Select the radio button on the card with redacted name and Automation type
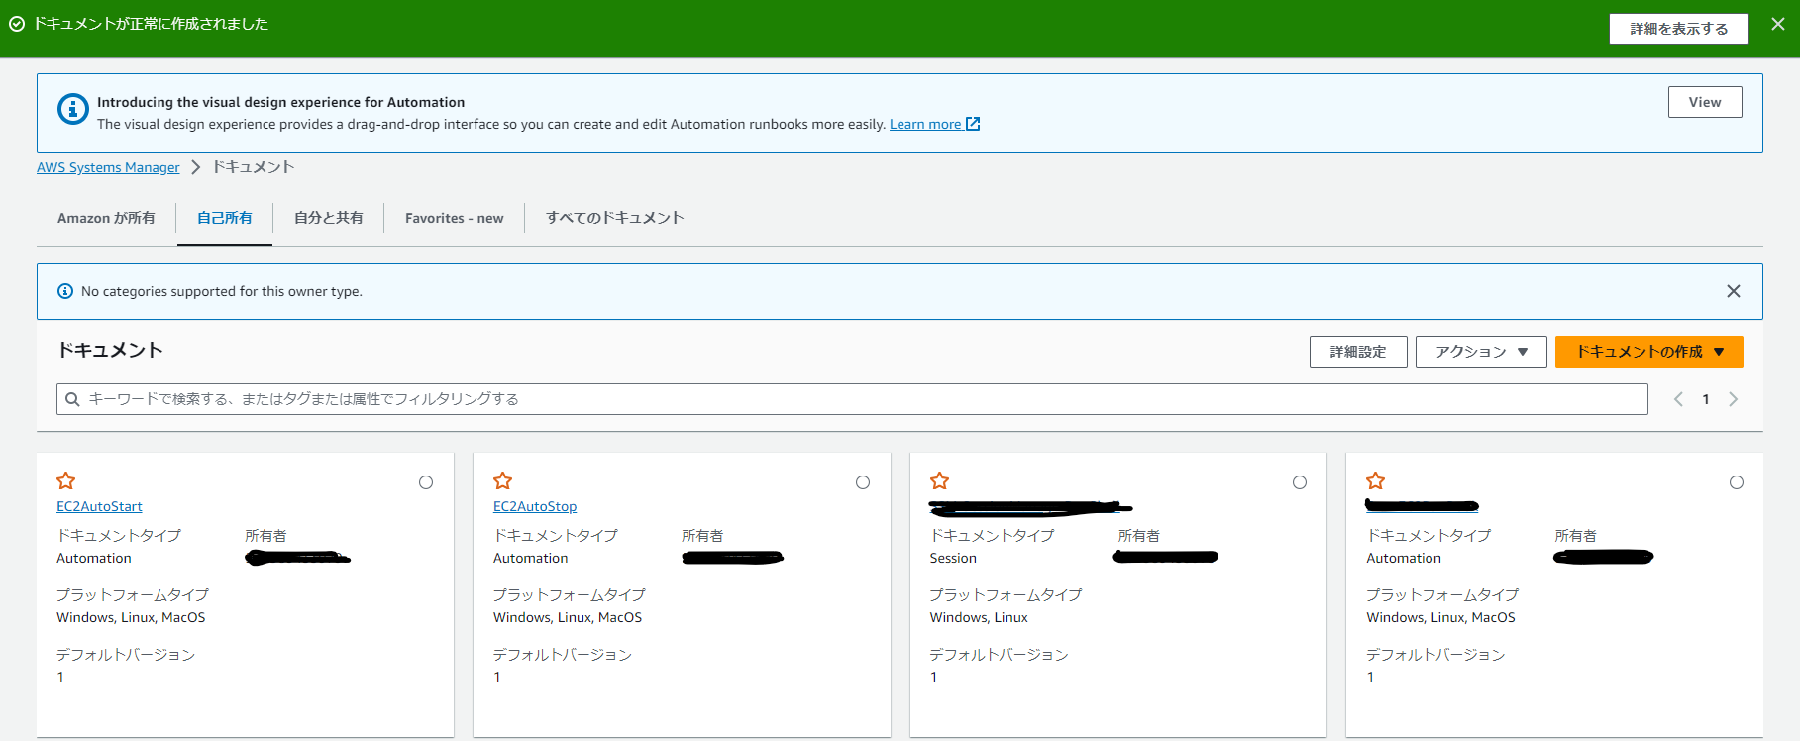 click(1737, 482)
